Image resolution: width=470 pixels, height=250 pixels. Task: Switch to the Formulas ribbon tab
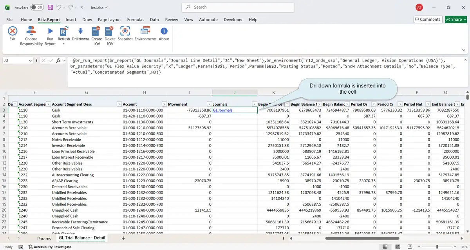tap(136, 20)
